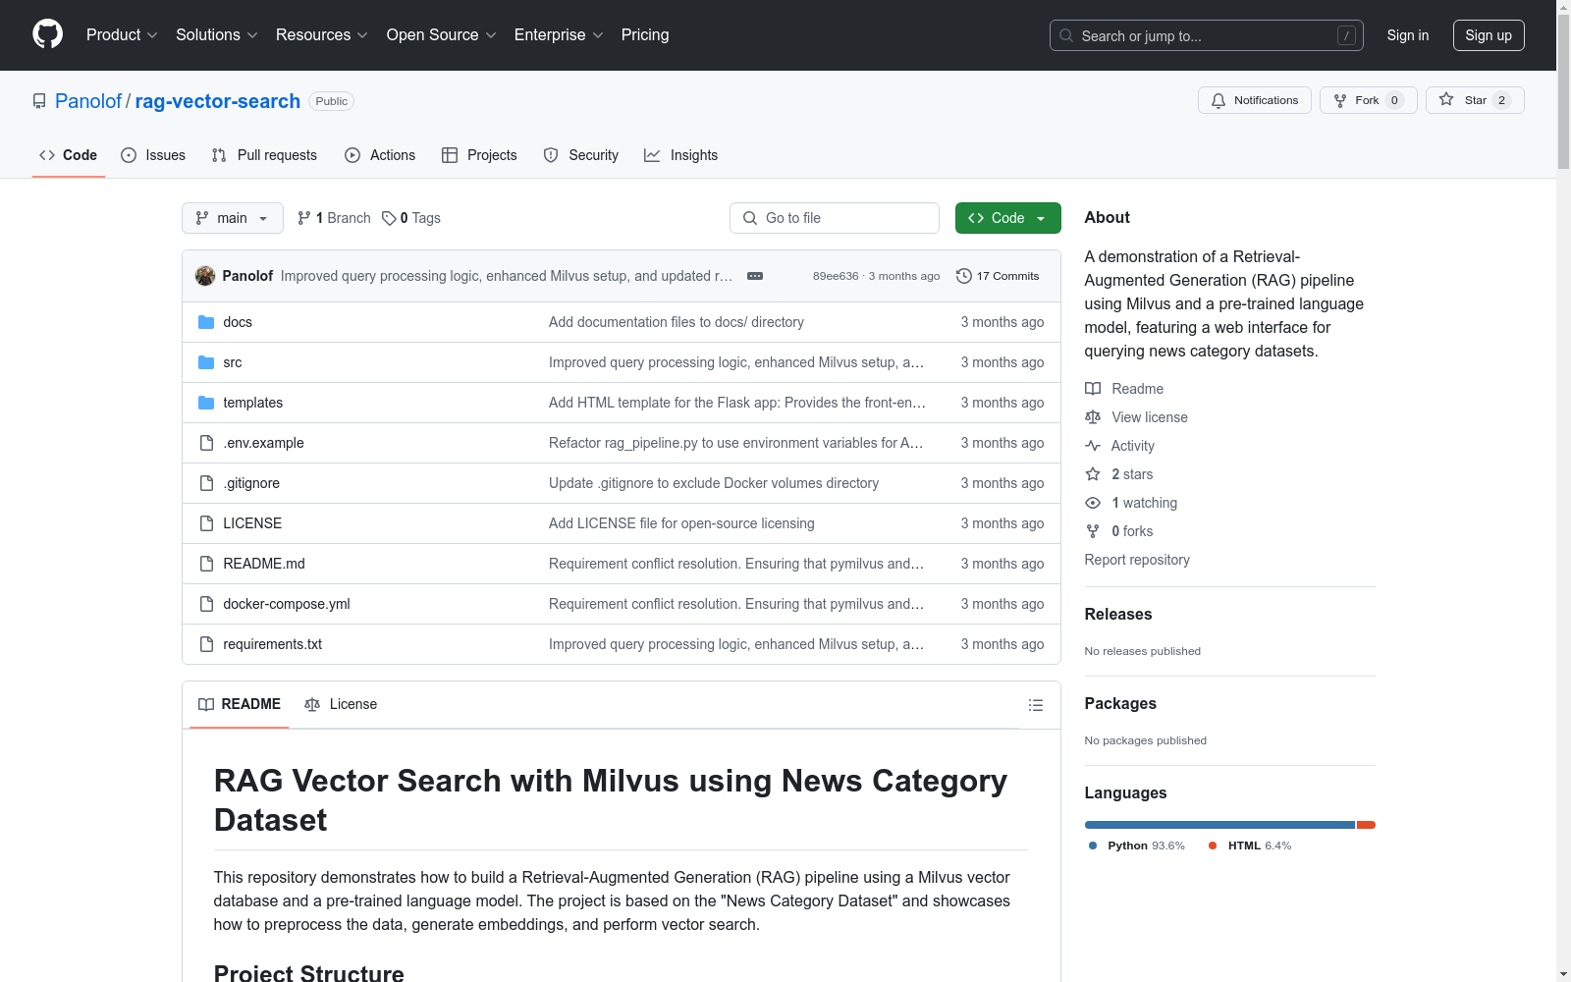Open the main branch selector dropdown
1571x982 pixels.
pos(233,218)
